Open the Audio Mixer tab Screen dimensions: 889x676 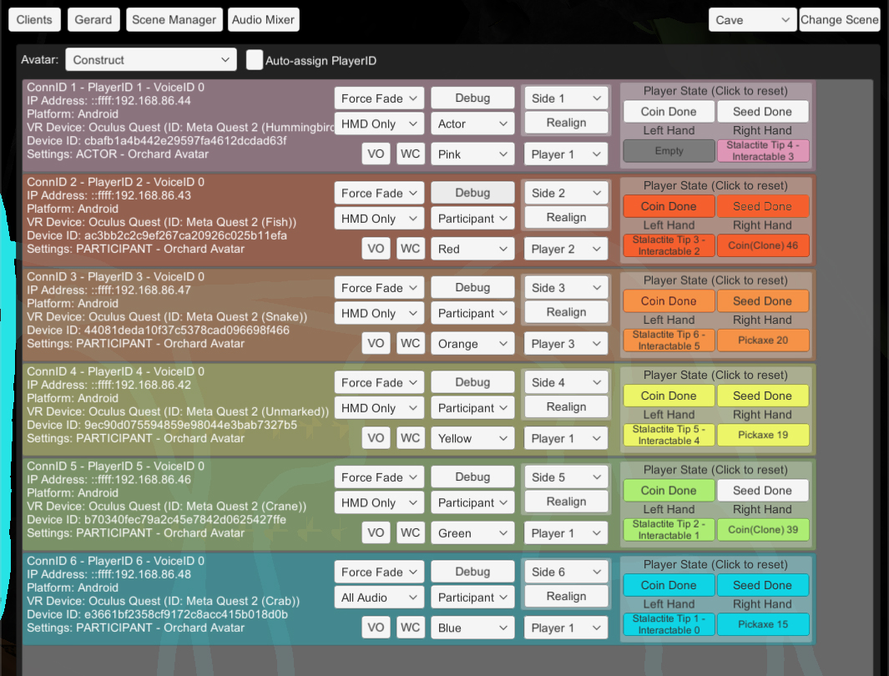[x=263, y=20]
